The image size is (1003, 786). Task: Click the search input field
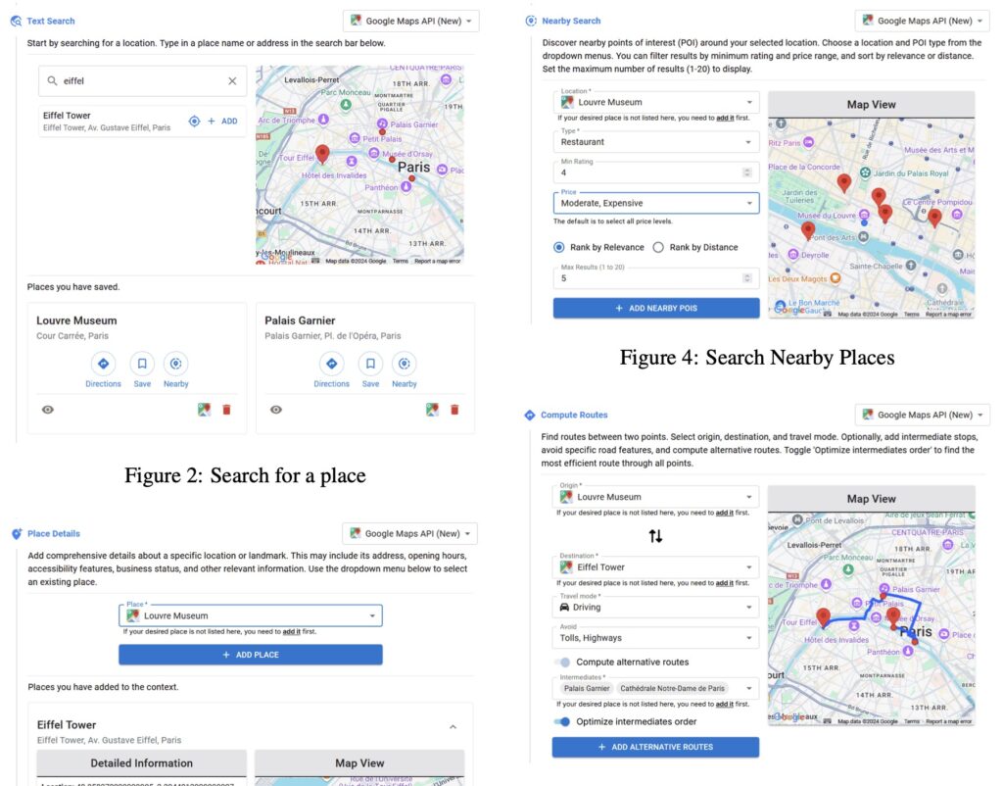tap(142, 81)
